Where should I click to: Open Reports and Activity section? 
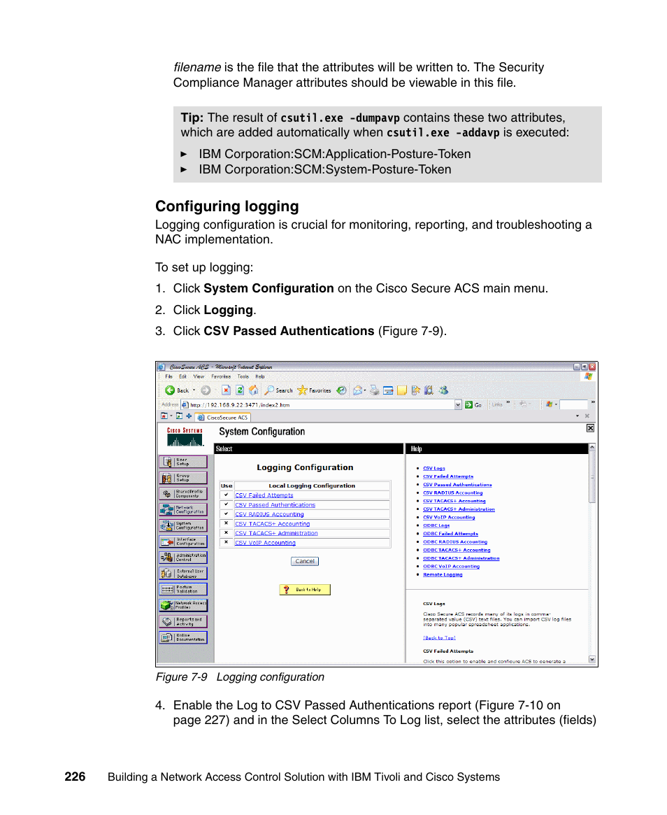pos(183,621)
